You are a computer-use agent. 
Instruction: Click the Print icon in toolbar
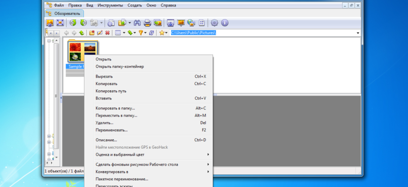147,22
